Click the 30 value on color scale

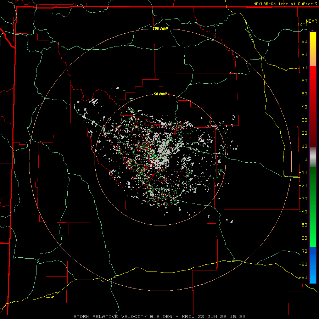point(304,120)
